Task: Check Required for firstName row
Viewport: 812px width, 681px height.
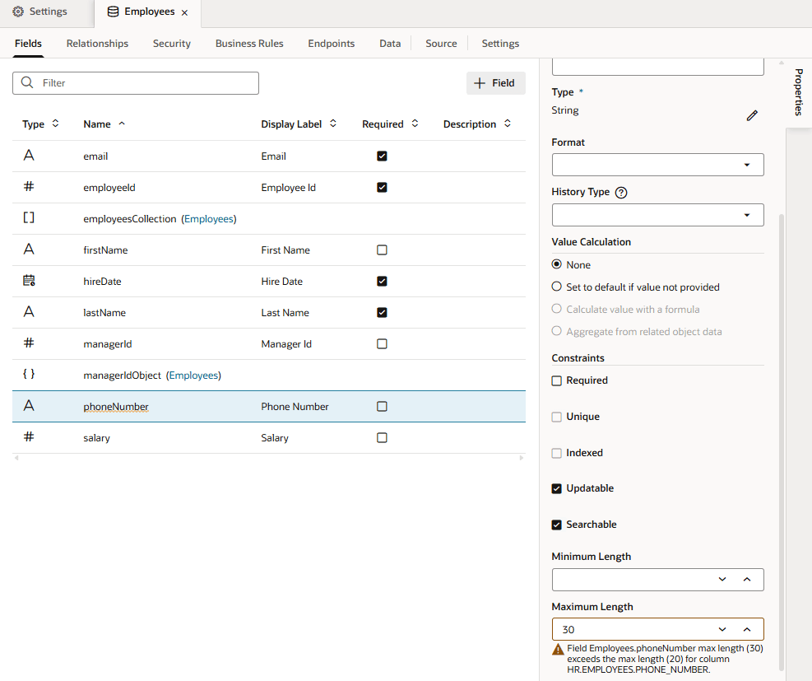Action: pyautogui.click(x=382, y=250)
